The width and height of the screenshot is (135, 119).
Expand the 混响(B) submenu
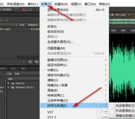(74, 90)
